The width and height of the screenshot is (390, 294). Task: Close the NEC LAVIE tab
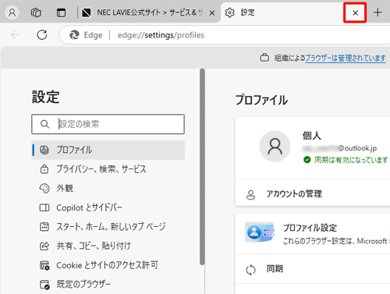[212, 12]
